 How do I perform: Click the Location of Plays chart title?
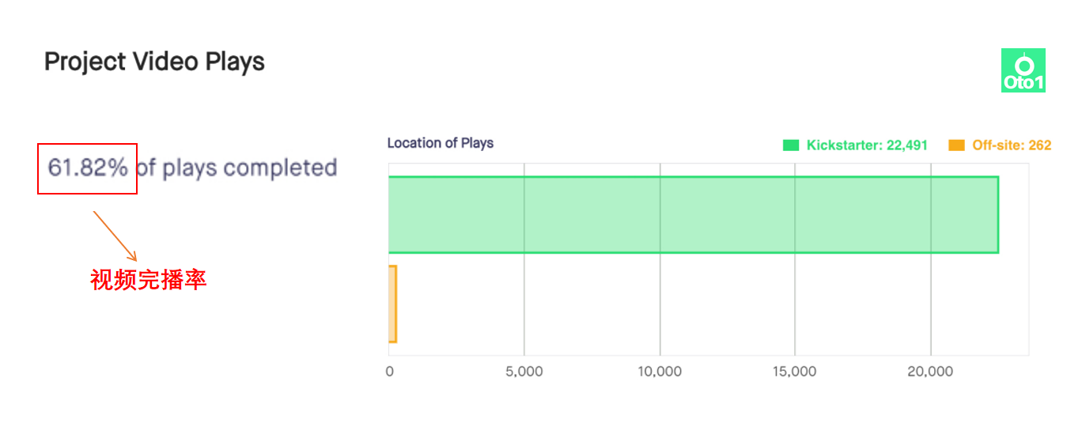coord(440,143)
